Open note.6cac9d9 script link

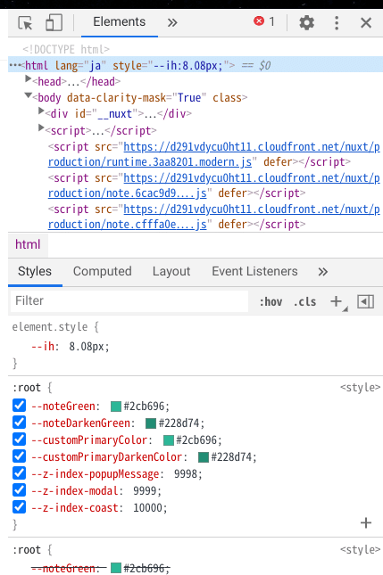(213, 185)
